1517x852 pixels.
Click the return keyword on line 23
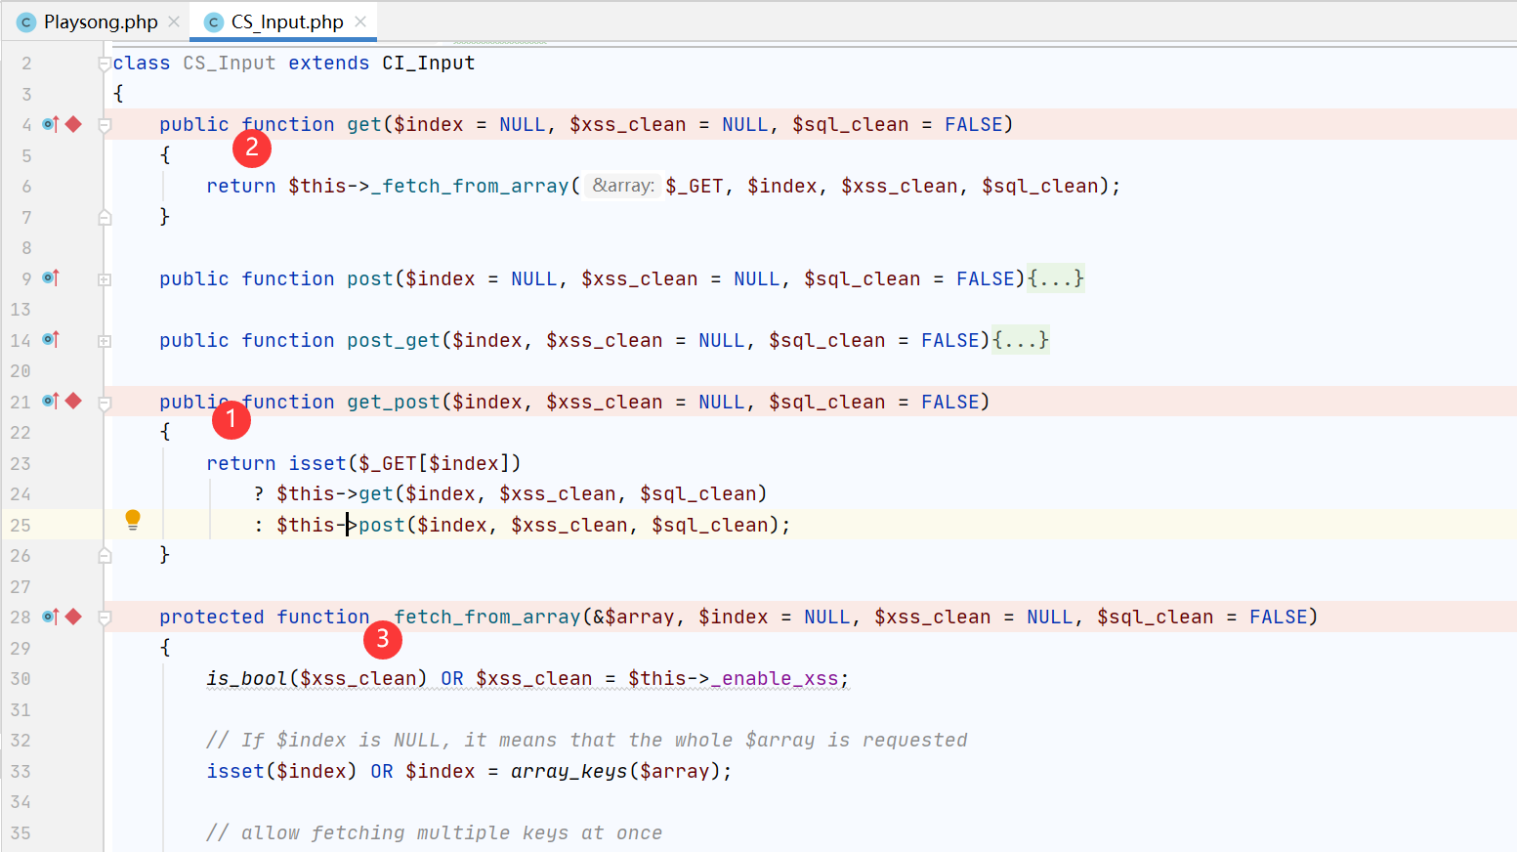coord(241,463)
